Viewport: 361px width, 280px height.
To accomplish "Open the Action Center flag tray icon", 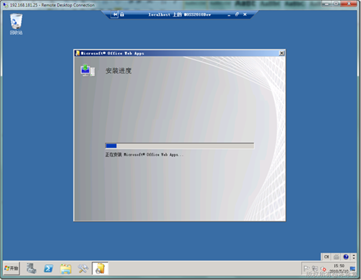I will point(306,268).
